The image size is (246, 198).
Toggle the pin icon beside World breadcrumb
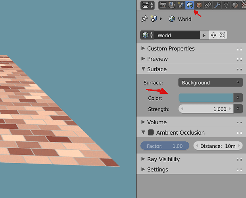144,19
